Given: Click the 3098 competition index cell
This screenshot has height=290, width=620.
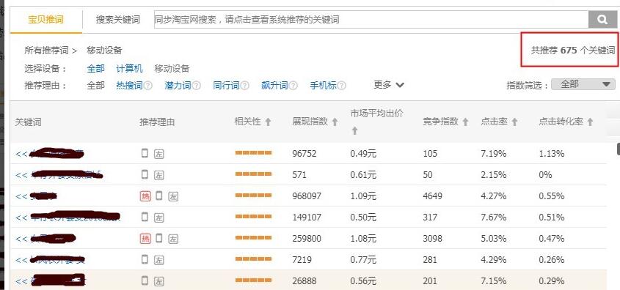Looking at the screenshot, I should tap(433, 239).
